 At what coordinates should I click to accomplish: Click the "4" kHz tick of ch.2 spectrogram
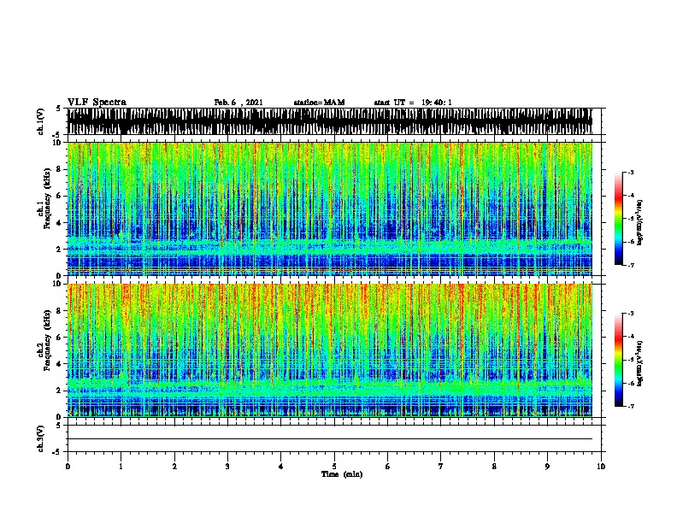coord(59,364)
